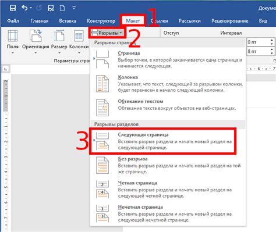Image resolution: width=276 pixels, height=232 pixels.
Task: Click the New blank document icon
Action: coord(62,8)
